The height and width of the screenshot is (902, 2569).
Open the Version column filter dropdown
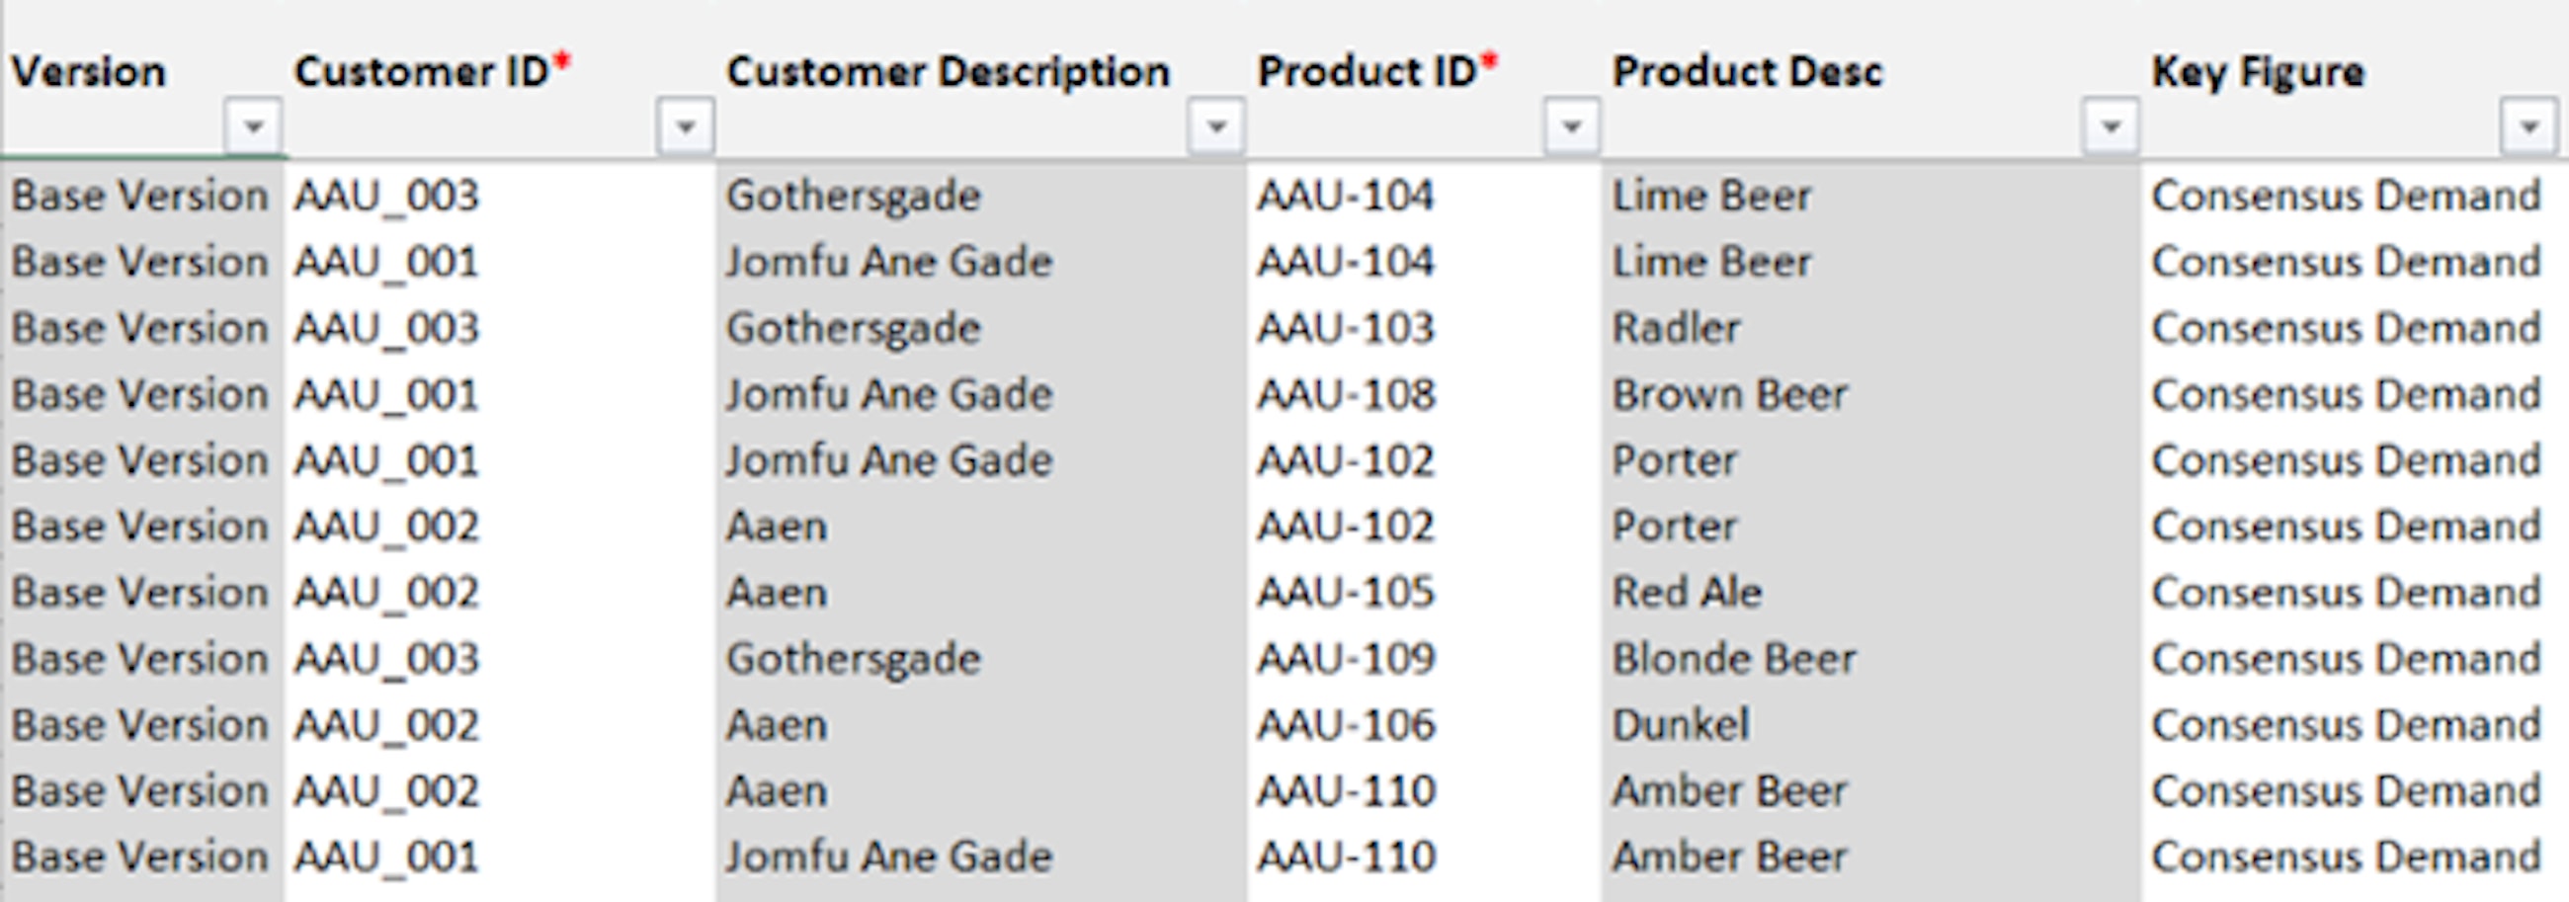click(253, 126)
